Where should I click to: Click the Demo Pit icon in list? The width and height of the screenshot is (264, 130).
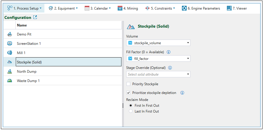click(x=10, y=34)
